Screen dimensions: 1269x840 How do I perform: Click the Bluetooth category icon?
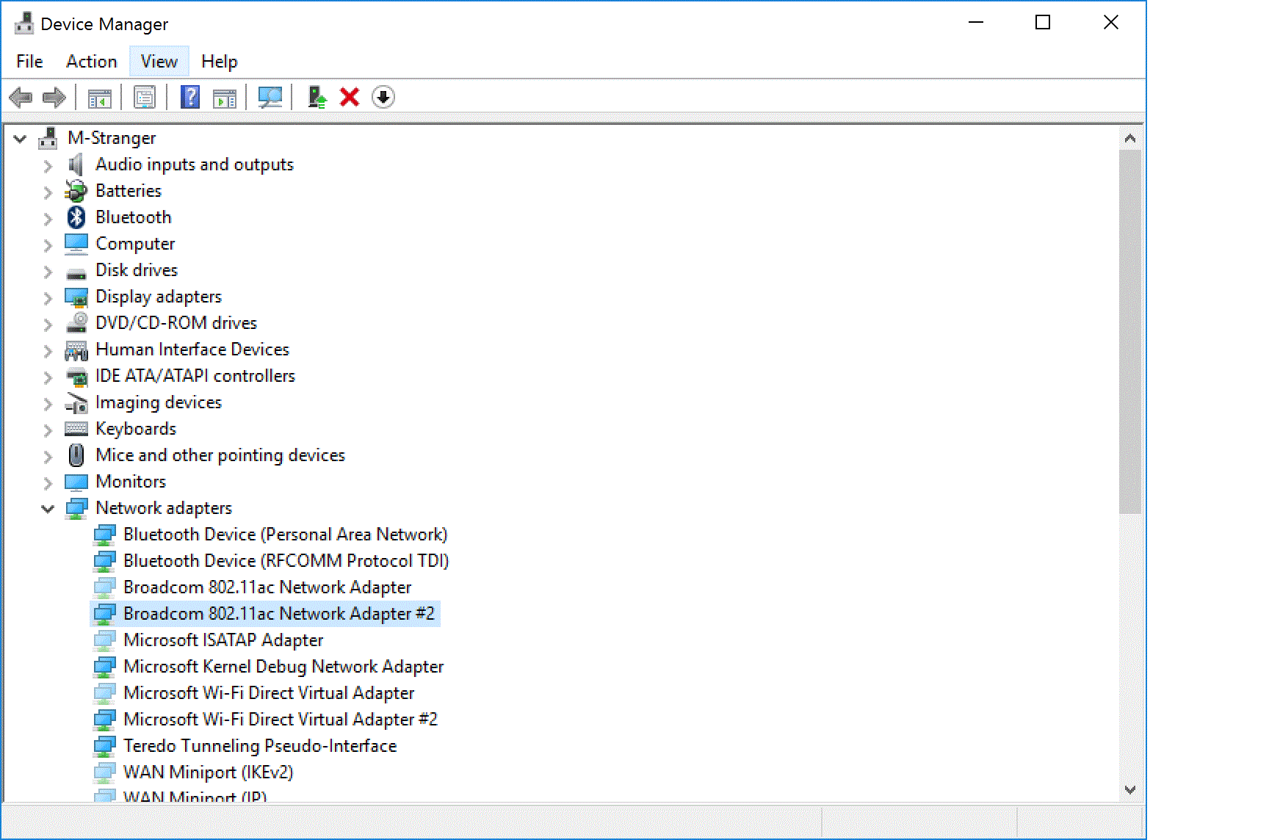coord(76,217)
